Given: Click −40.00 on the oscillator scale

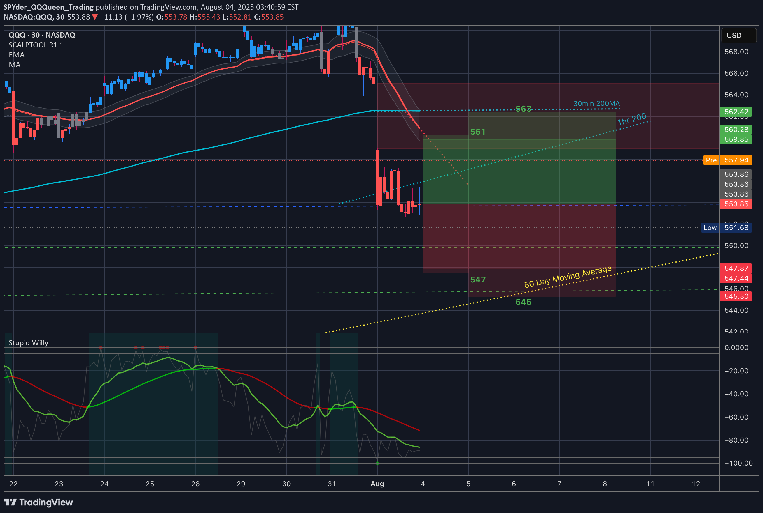Looking at the screenshot, I should [x=736, y=394].
